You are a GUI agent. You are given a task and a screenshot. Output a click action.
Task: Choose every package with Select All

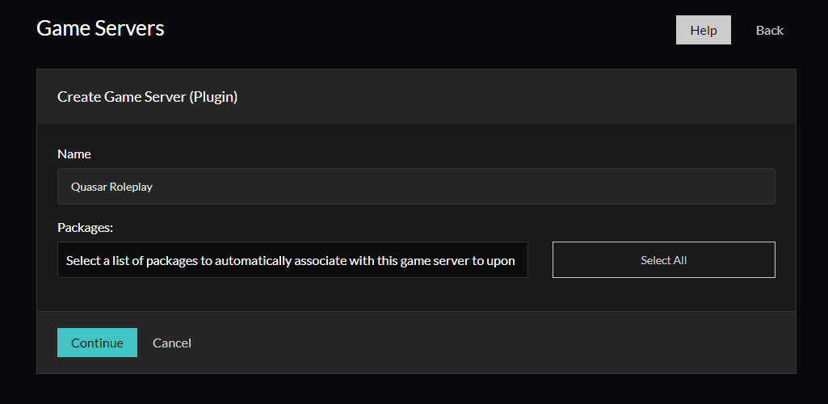click(x=663, y=260)
